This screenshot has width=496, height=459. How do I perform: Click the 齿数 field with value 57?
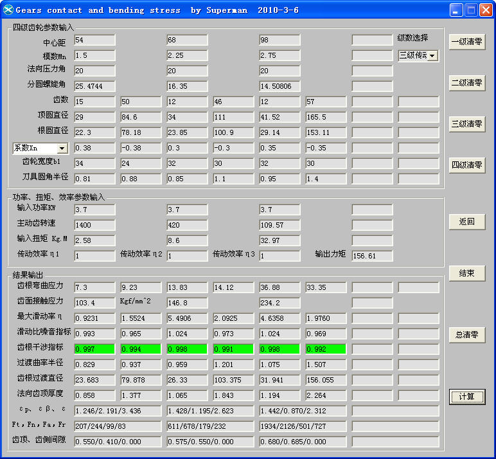click(326, 102)
